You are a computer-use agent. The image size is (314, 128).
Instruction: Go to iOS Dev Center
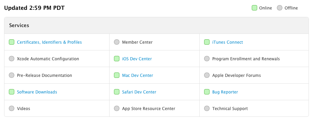(137, 59)
